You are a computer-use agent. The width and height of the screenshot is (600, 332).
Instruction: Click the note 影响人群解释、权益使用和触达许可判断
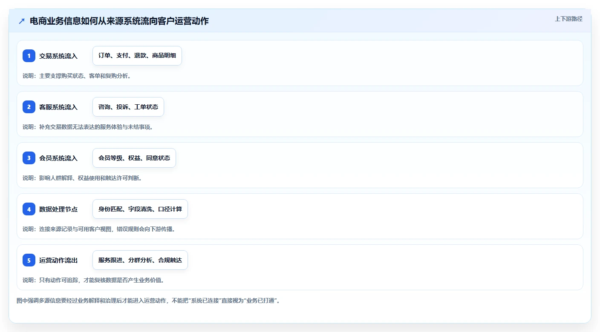click(82, 178)
